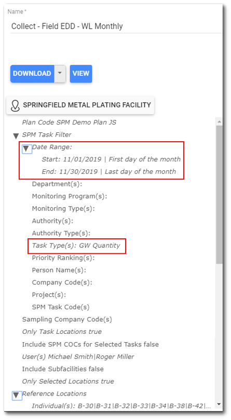Select the Individual(s) locations list row
231x420 pixels.
(x=121, y=406)
